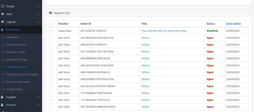Click the Support List header list icon
254x112 pixels.
(x=51, y=13)
